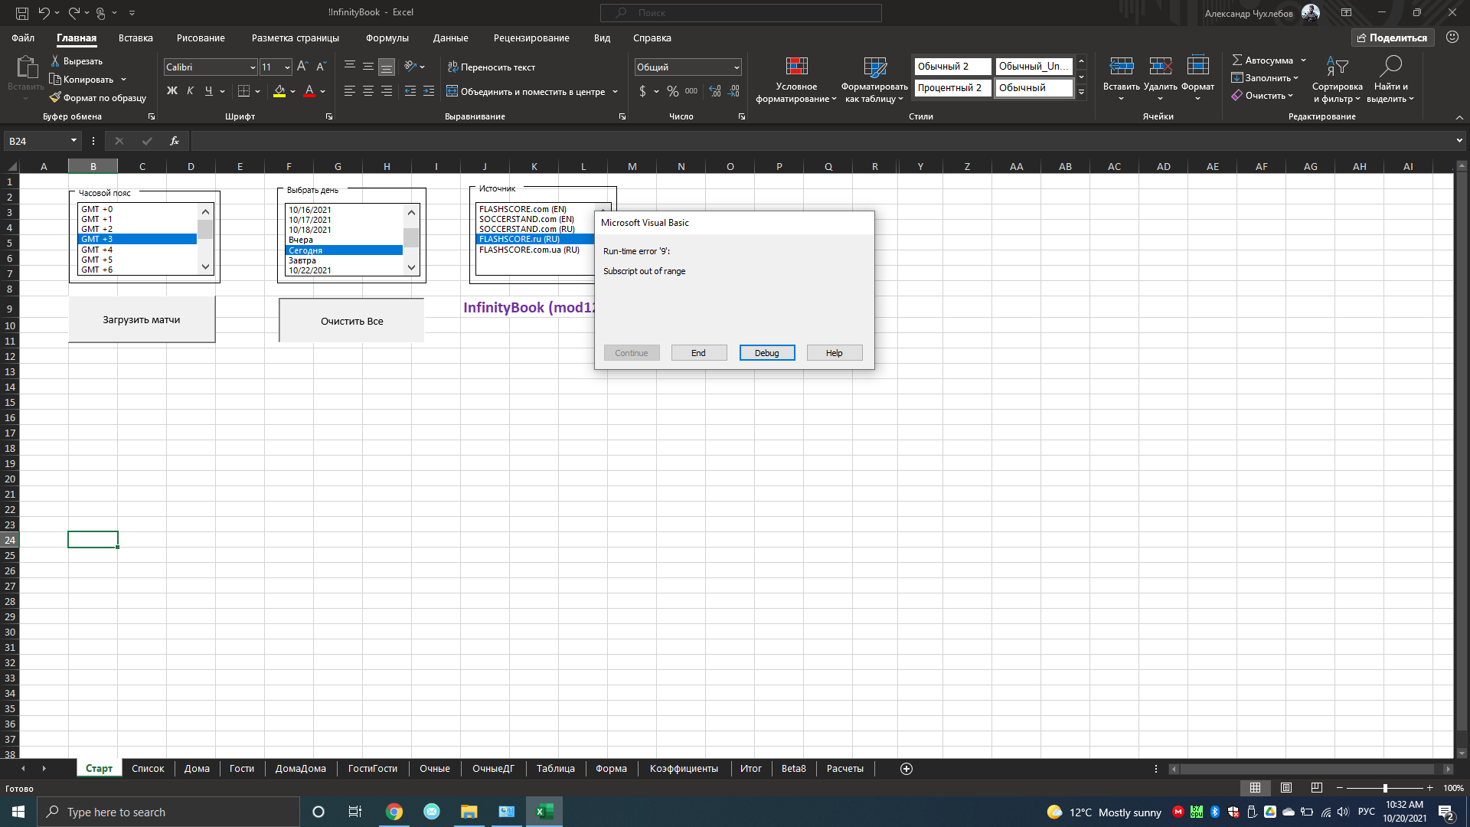Toggle Bold formatting
This screenshot has height=827, width=1470.
pos(171,91)
